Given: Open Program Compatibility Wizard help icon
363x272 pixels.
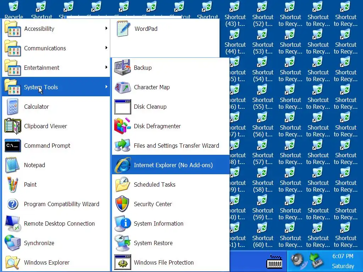Looking at the screenshot, I should tap(12, 204).
